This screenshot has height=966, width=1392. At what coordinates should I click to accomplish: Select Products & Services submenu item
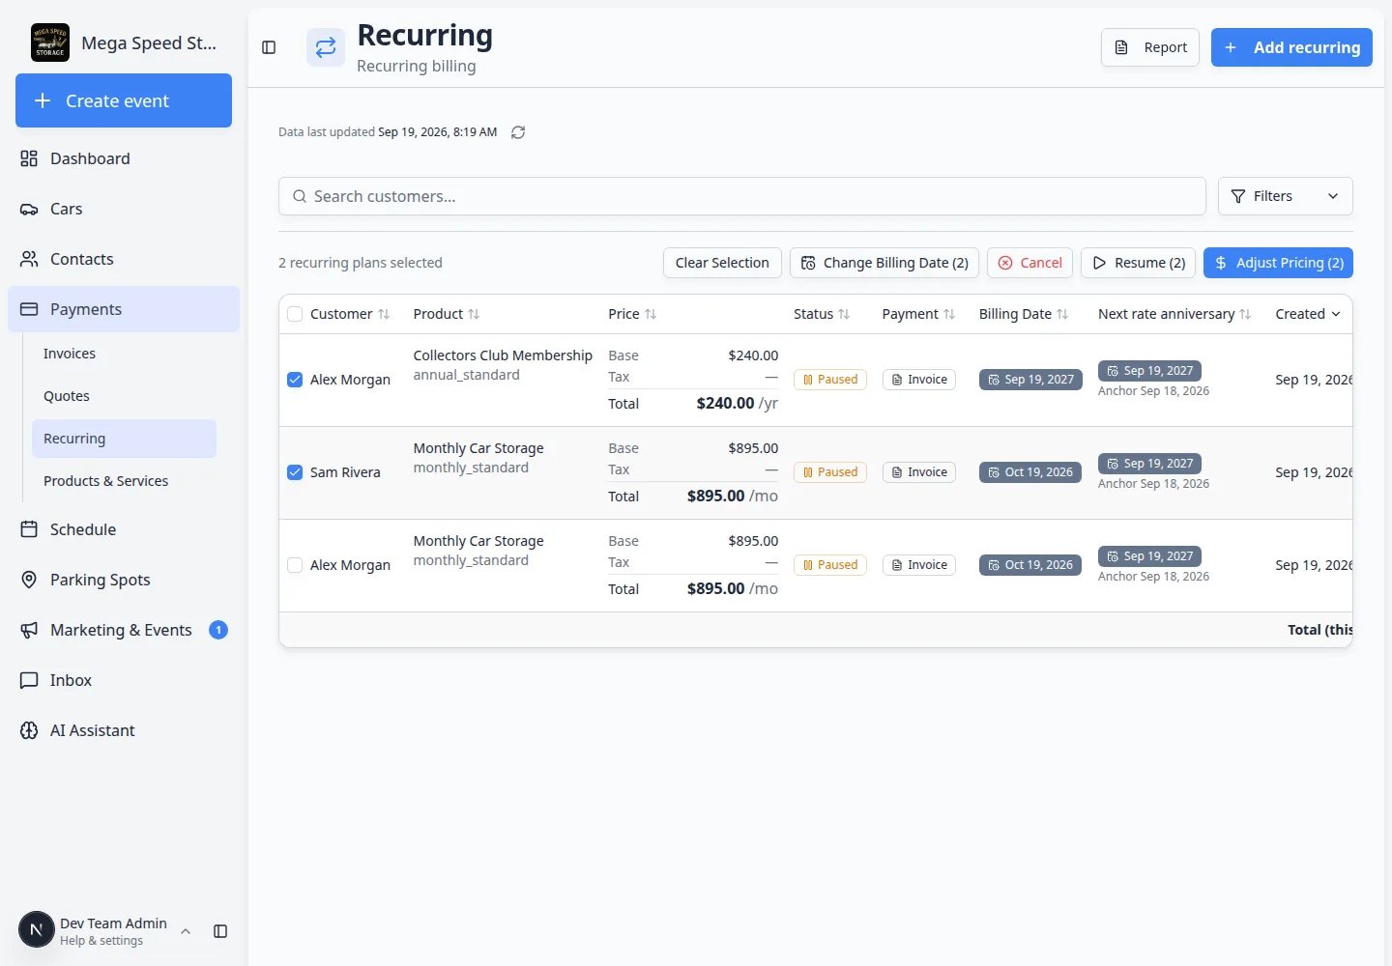124,481
